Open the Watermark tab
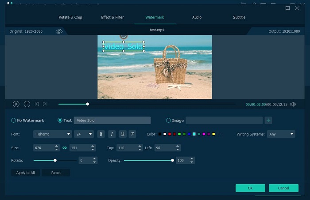 coord(155,17)
